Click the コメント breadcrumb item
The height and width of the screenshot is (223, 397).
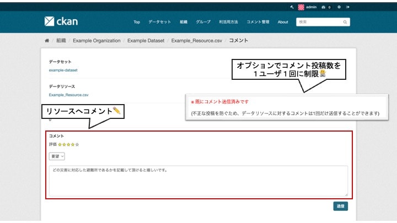click(239, 40)
